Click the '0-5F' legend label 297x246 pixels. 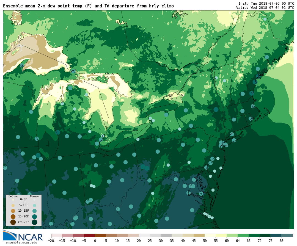point(23,200)
